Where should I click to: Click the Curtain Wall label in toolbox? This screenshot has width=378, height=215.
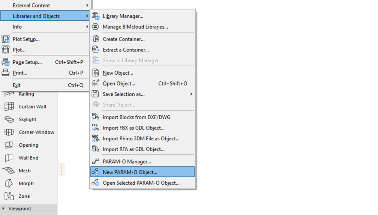point(32,107)
